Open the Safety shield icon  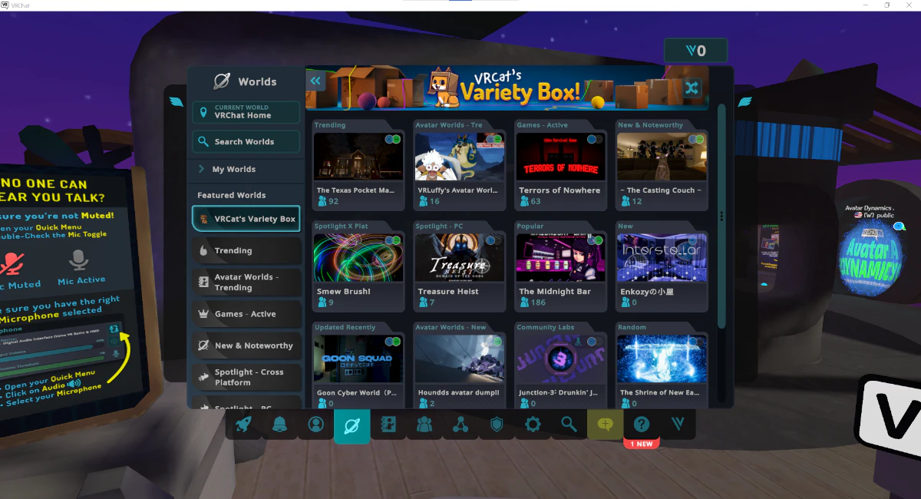[497, 425]
